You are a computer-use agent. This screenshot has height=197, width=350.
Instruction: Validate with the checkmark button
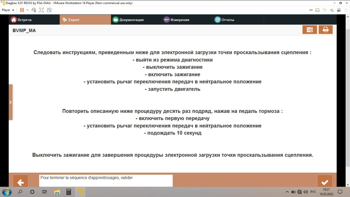325,181
